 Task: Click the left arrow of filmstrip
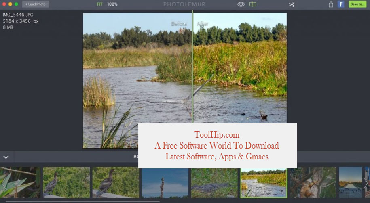point(4,183)
